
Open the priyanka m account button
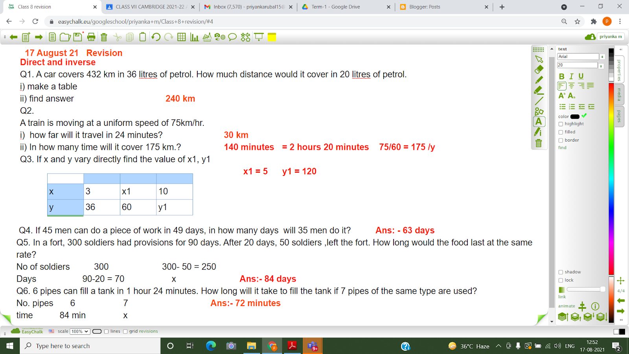pos(611,37)
